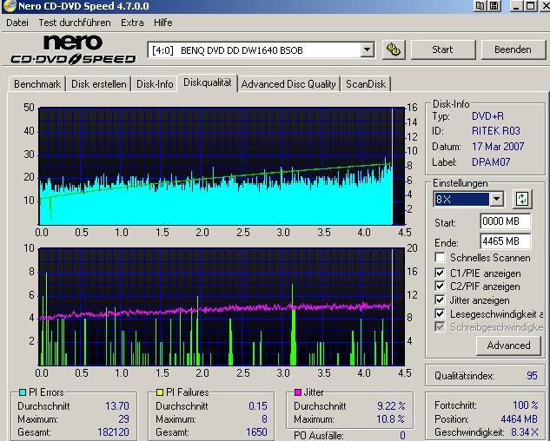The height and width of the screenshot is (441, 550).
Task: Click PI Failures Gesamt value 1650
Action: [257, 432]
